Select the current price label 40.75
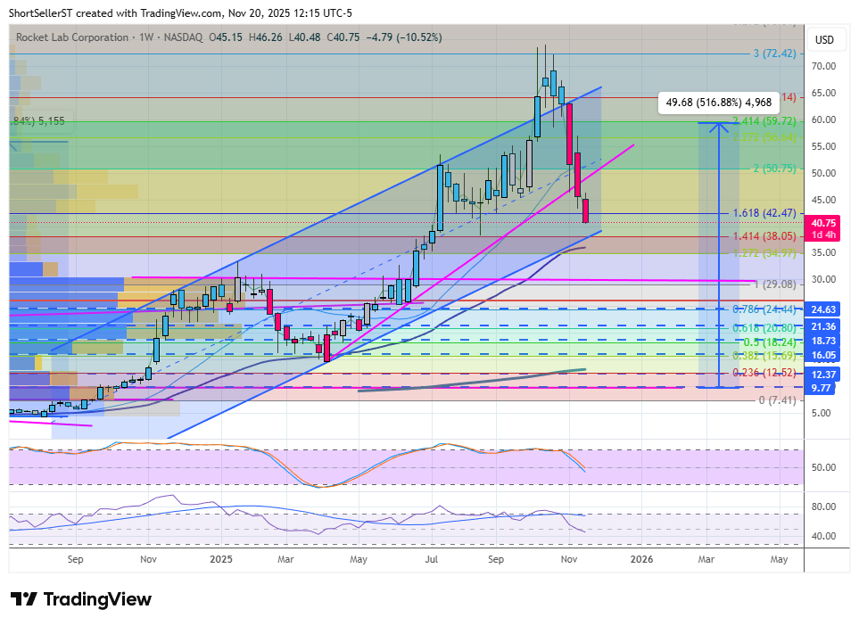This screenshot has height=626, width=859. point(823,223)
